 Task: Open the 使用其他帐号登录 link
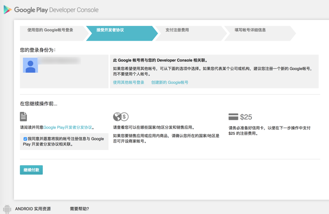(129, 83)
